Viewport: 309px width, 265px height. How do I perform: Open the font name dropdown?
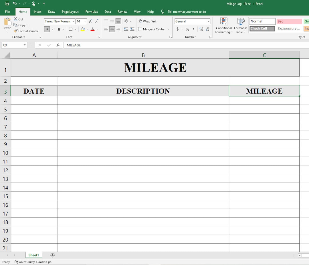coord(74,21)
